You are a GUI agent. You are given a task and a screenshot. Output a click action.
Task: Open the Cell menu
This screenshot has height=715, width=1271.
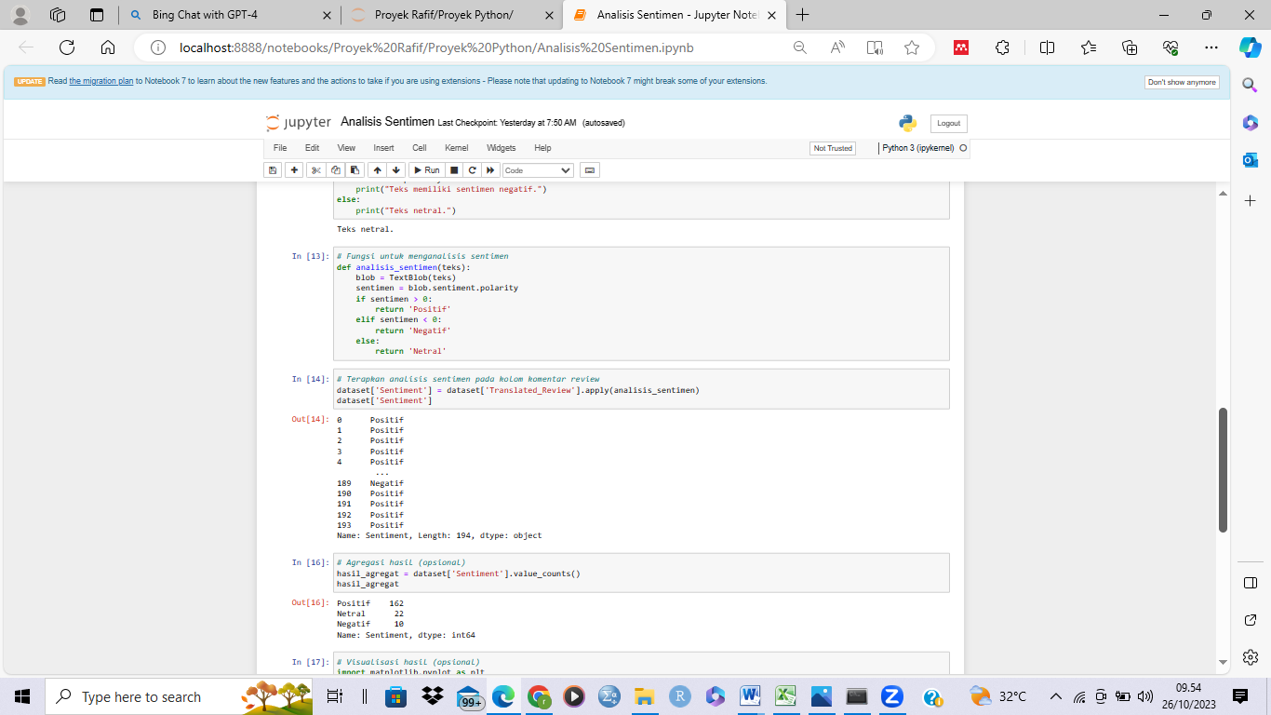pos(420,148)
